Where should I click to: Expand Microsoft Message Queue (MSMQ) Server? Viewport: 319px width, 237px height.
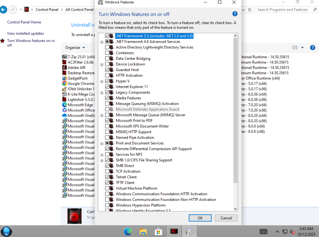102,115
